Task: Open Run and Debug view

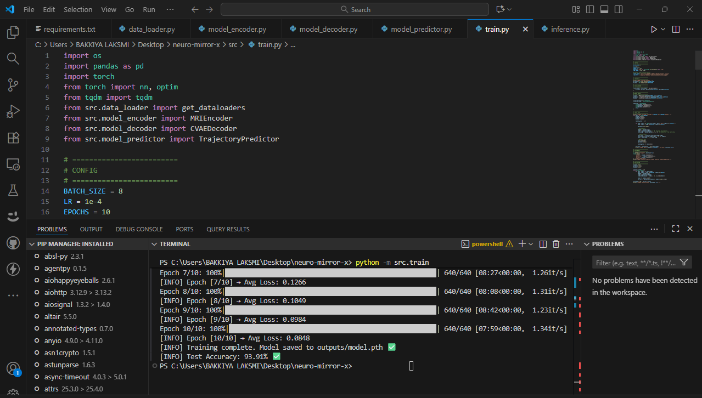Action: pos(13,111)
